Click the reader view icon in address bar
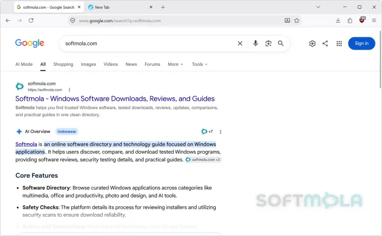Screen dimensions: 382x236 pos(288,20)
